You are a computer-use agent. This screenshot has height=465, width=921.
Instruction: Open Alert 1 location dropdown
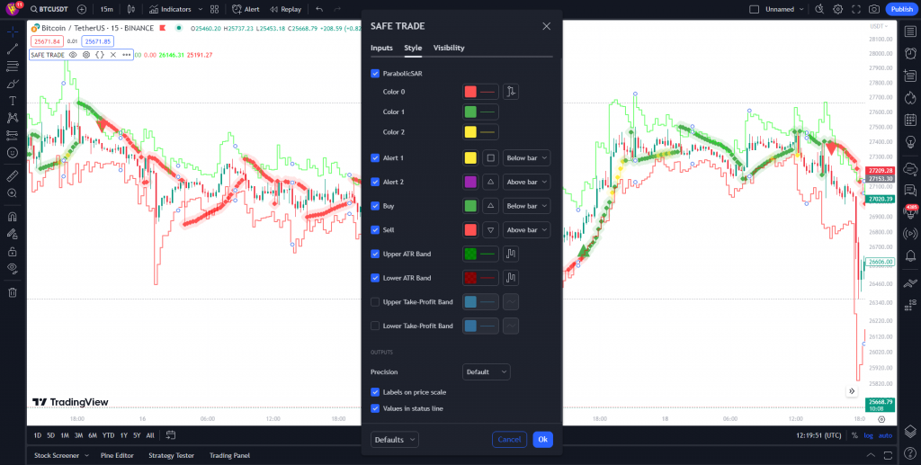[526, 158]
